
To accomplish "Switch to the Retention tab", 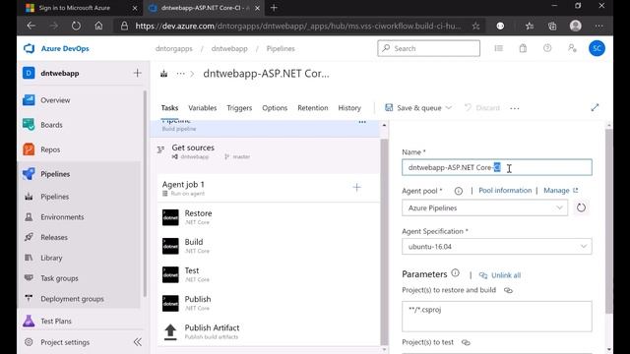I will click(x=313, y=108).
